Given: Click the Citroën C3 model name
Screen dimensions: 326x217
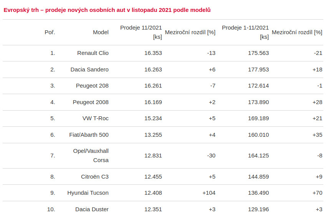Looking at the screenshot, I should pyautogui.click(x=95, y=177).
